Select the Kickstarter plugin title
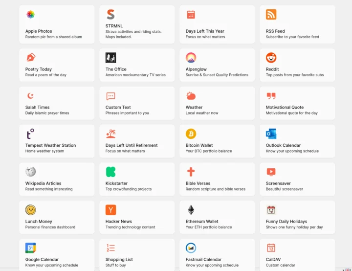This screenshot has height=271, width=352. pyautogui.click(x=116, y=183)
